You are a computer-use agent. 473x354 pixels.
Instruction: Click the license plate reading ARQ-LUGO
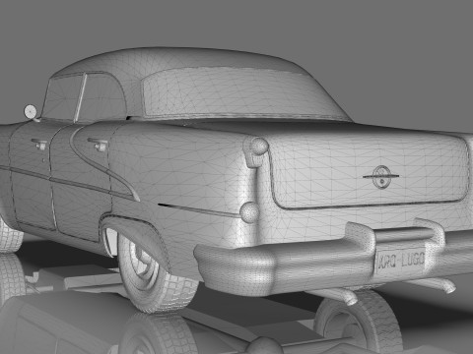click(x=401, y=262)
